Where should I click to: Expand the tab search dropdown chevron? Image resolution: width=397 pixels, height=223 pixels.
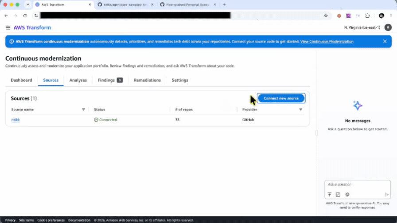27,4
